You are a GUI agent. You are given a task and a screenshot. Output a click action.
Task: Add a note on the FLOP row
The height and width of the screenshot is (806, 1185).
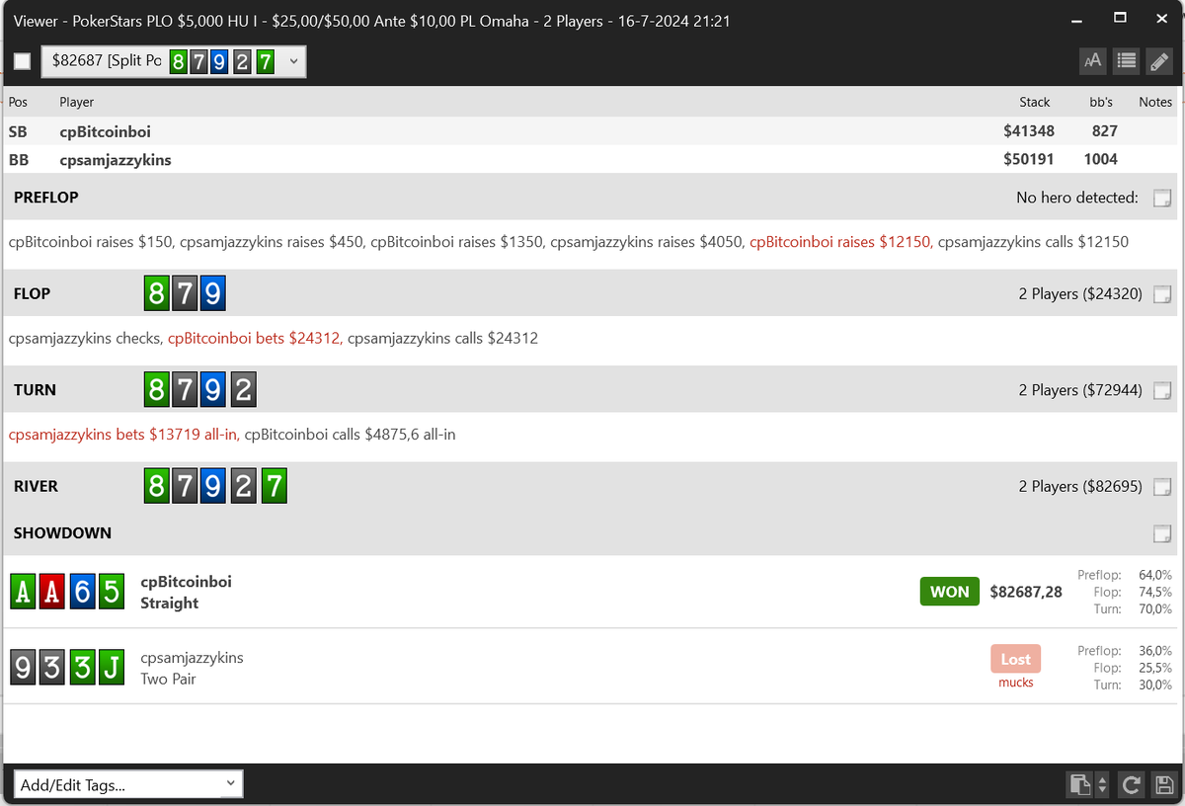coord(1162,293)
